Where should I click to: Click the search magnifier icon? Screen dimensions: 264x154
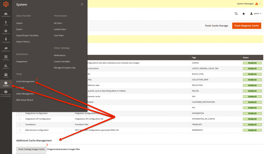point(236,14)
